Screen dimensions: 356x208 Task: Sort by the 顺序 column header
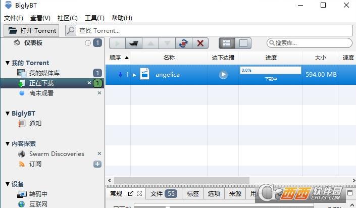(x=118, y=58)
